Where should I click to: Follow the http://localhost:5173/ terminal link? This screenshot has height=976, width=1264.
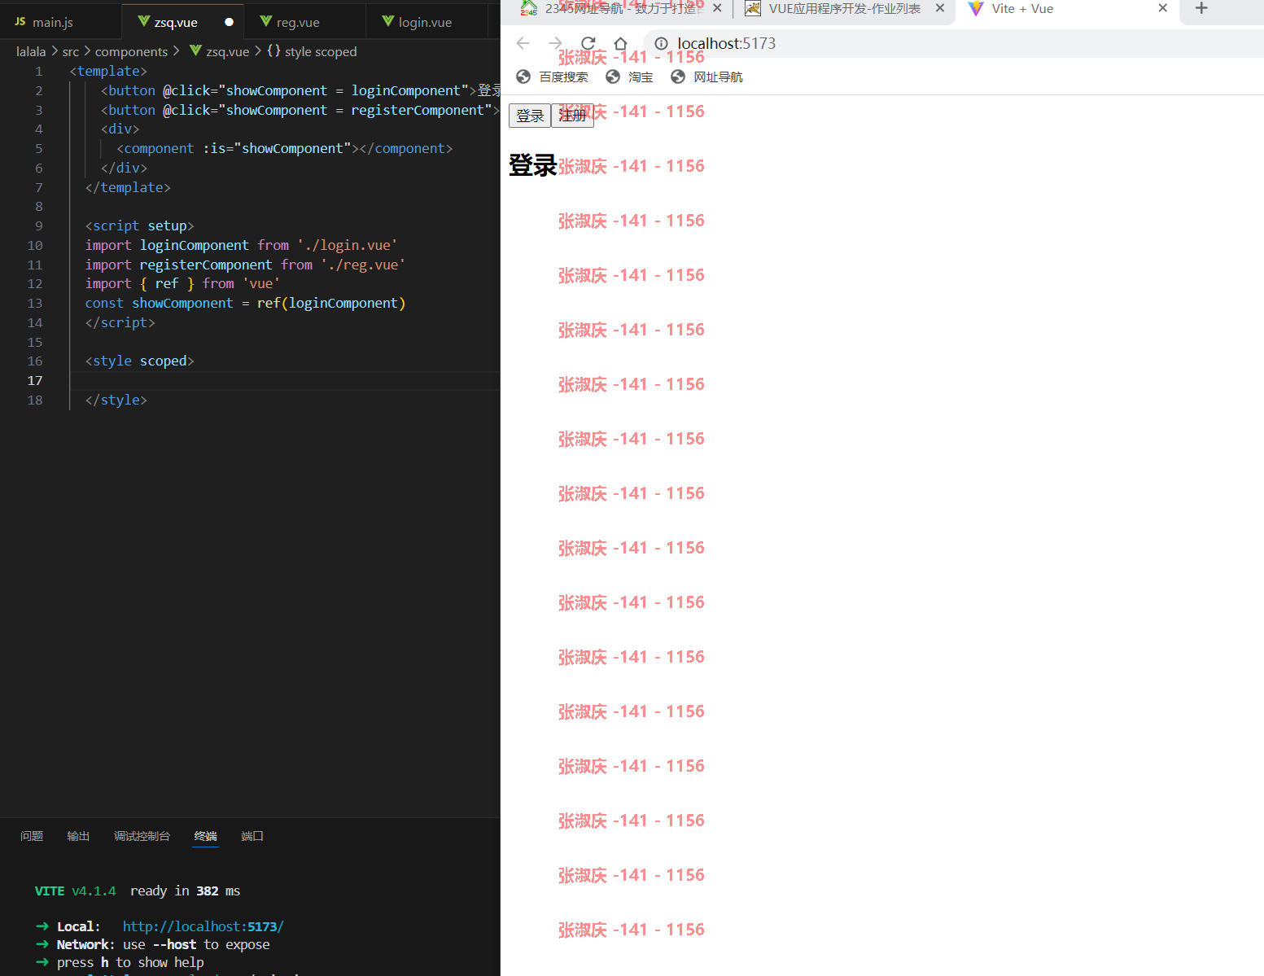pos(203,926)
